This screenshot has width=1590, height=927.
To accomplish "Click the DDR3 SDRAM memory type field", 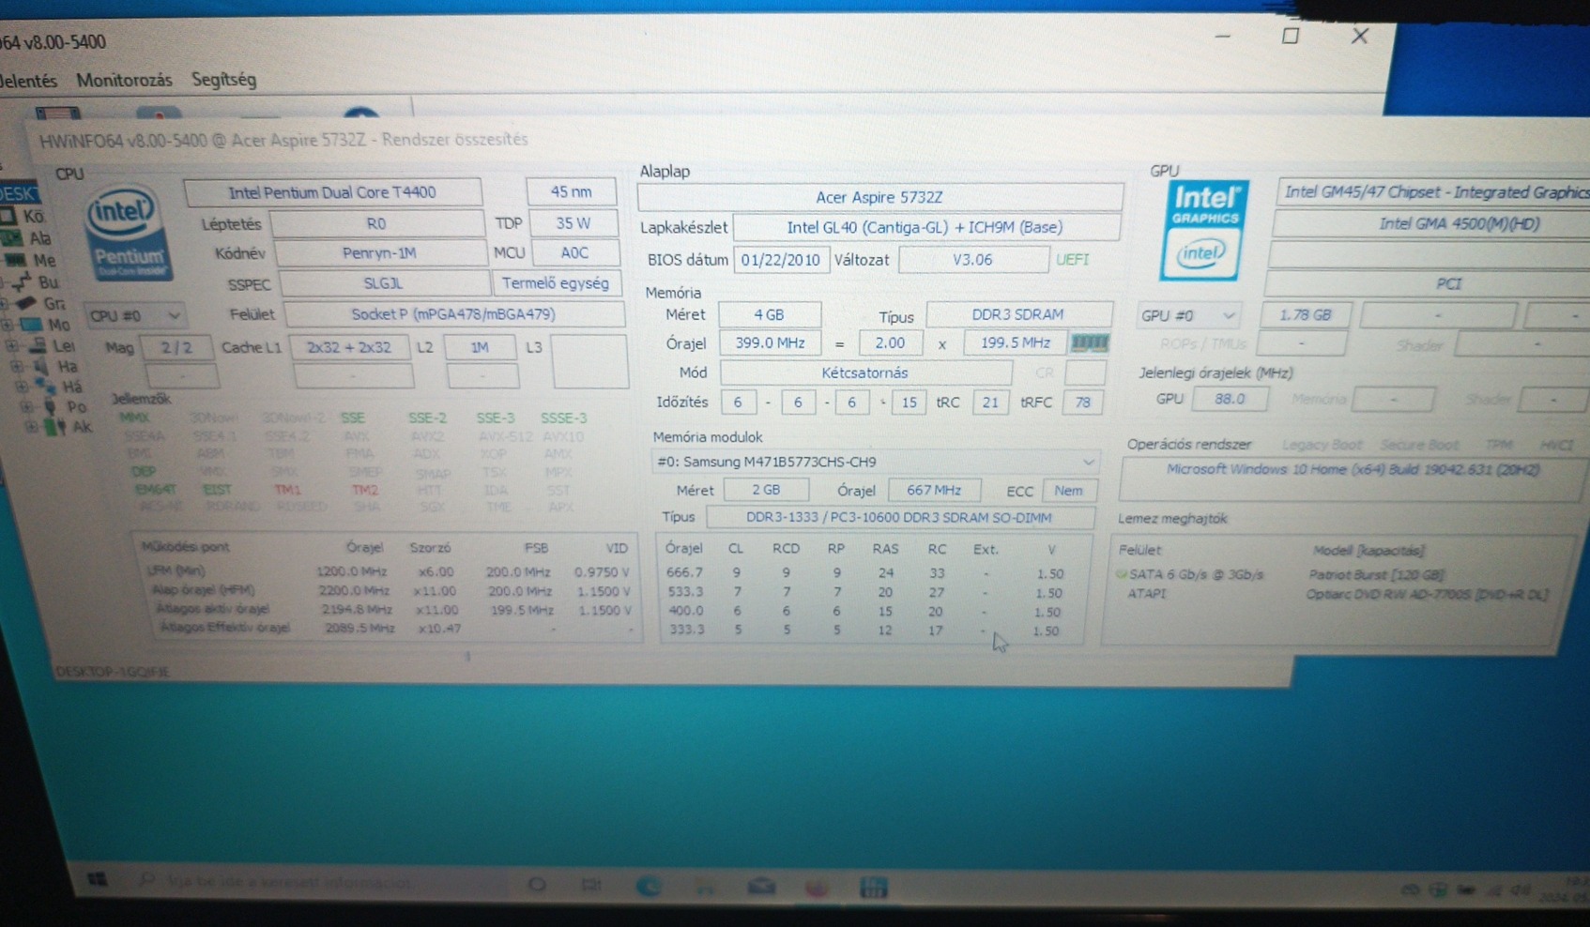I will [x=1018, y=314].
